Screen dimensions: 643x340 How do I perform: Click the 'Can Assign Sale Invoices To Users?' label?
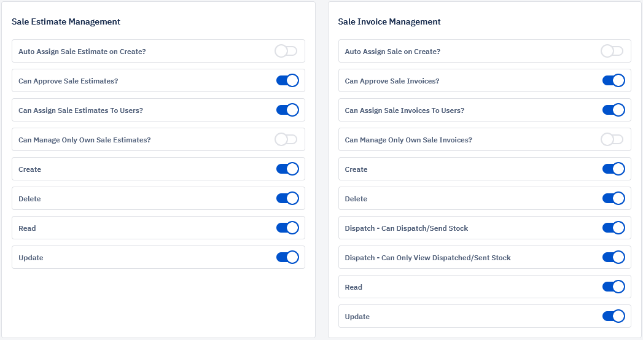click(x=404, y=110)
